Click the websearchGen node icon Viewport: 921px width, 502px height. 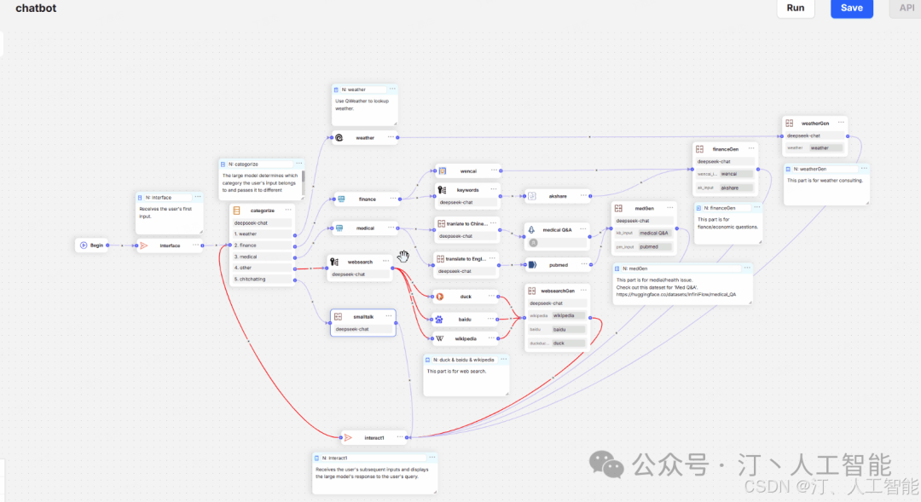click(531, 291)
